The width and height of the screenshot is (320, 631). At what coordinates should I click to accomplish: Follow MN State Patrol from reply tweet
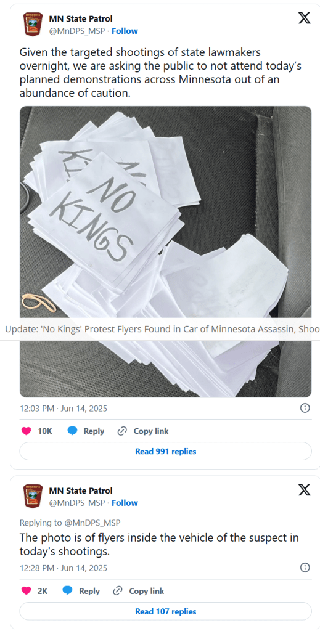coord(125,503)
